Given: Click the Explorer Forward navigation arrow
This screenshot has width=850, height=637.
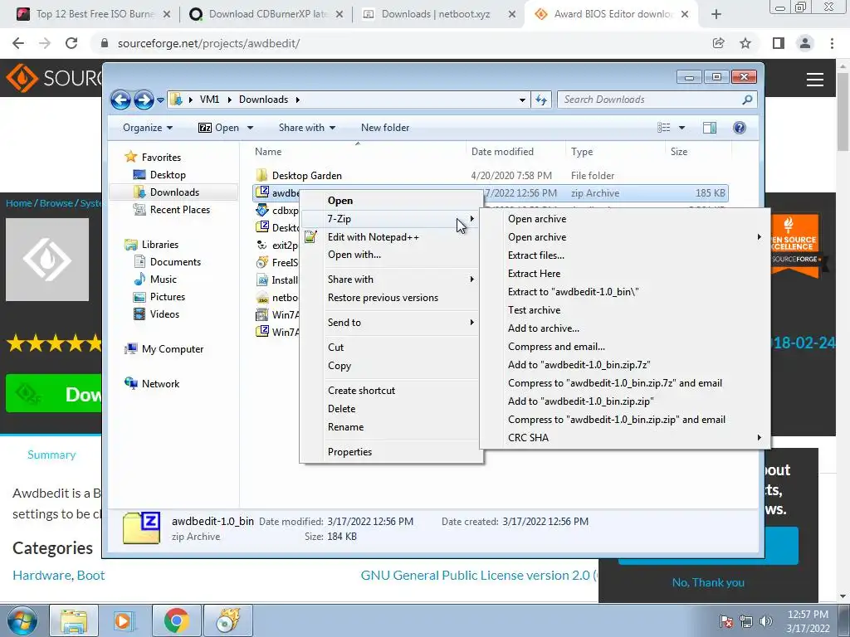Looking at the screenshot, I should click(x=144, y=100).
